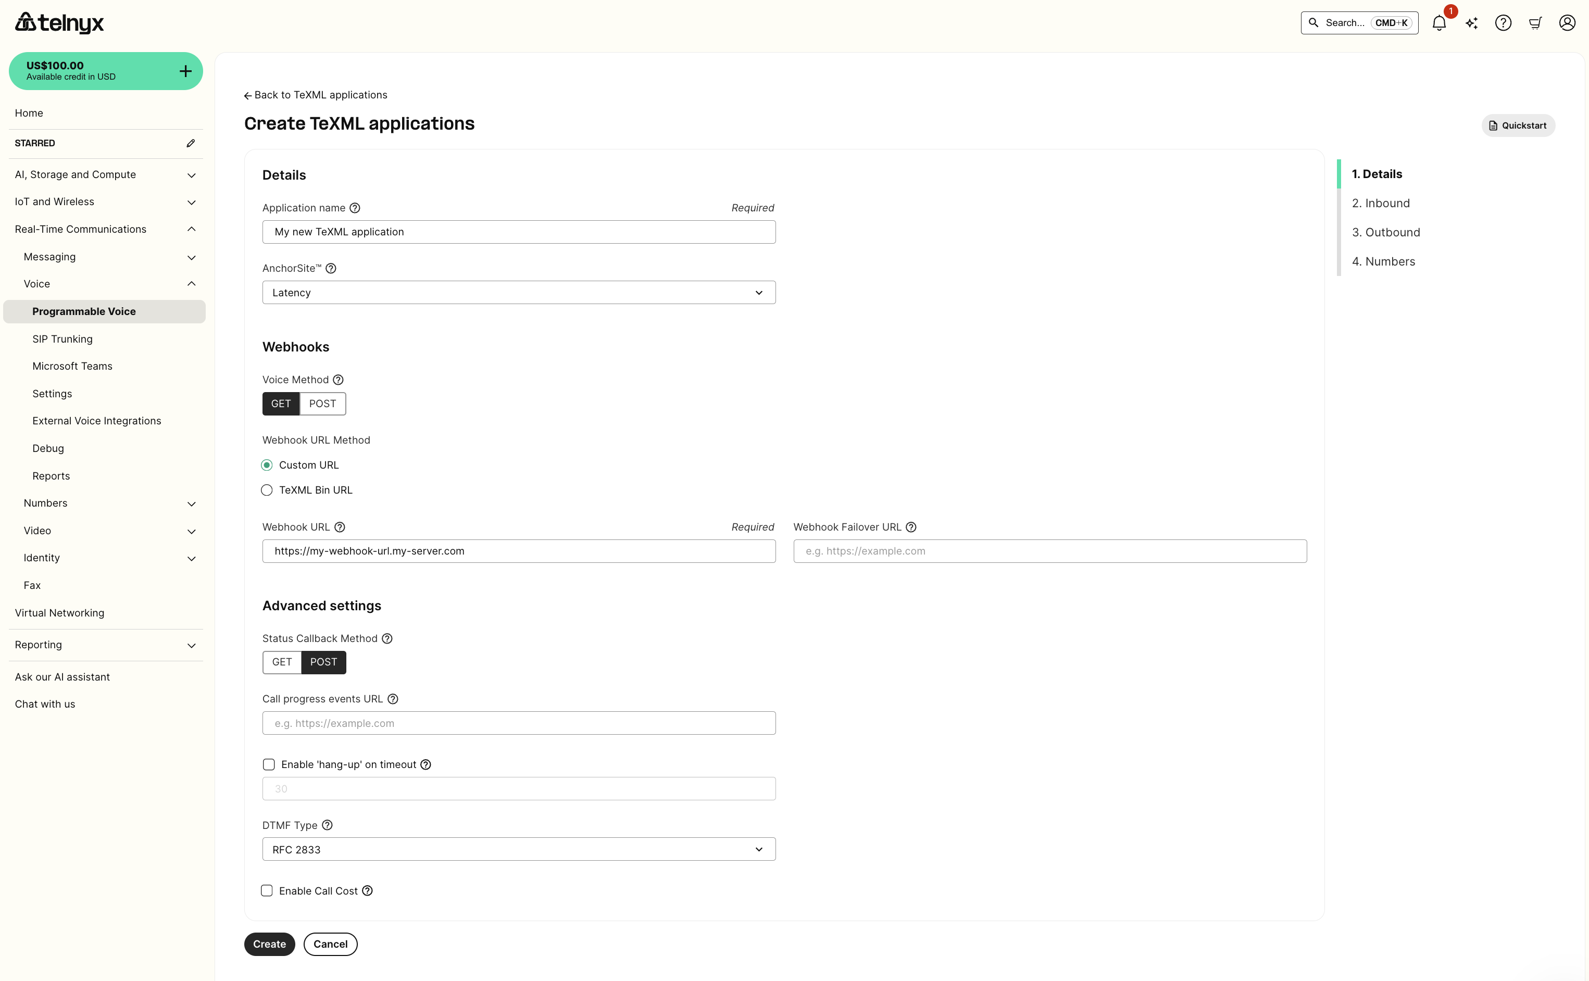
Task: Open the shopping cart icon
Action: [x=1534, y=23]
